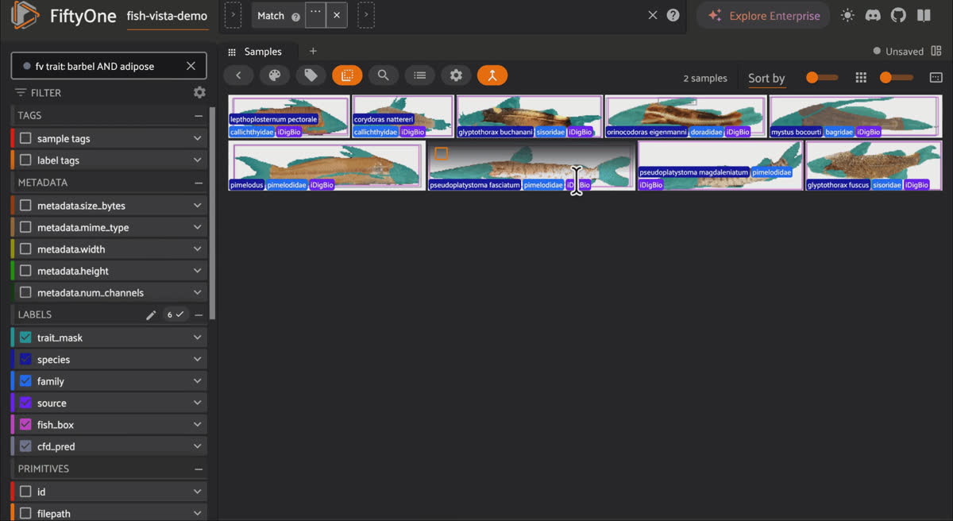Check the sample tags checkbox
The width and height of the screenshot is (953, 521).
[x=25, y=138]
